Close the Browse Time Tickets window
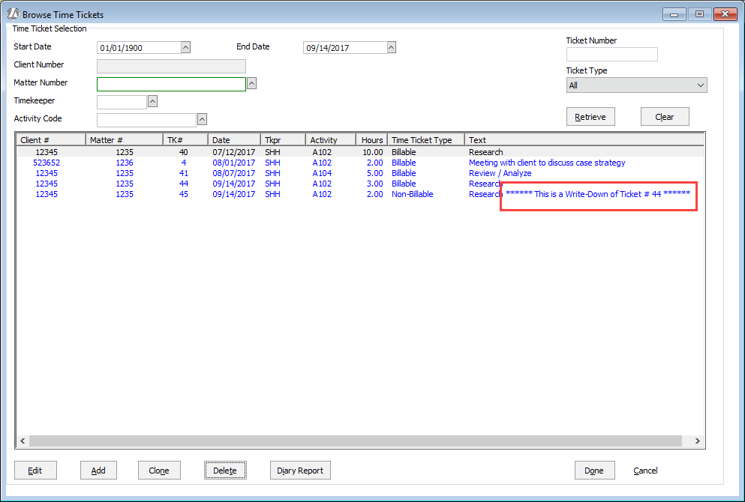745x502 pixels. click(x=725, y=14)
